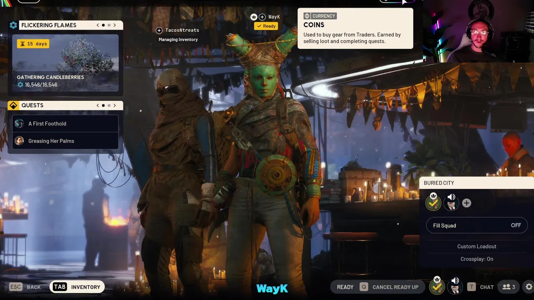Click the Managing Inventory status text
The image size is (534, 300).
tap(178, 40)
